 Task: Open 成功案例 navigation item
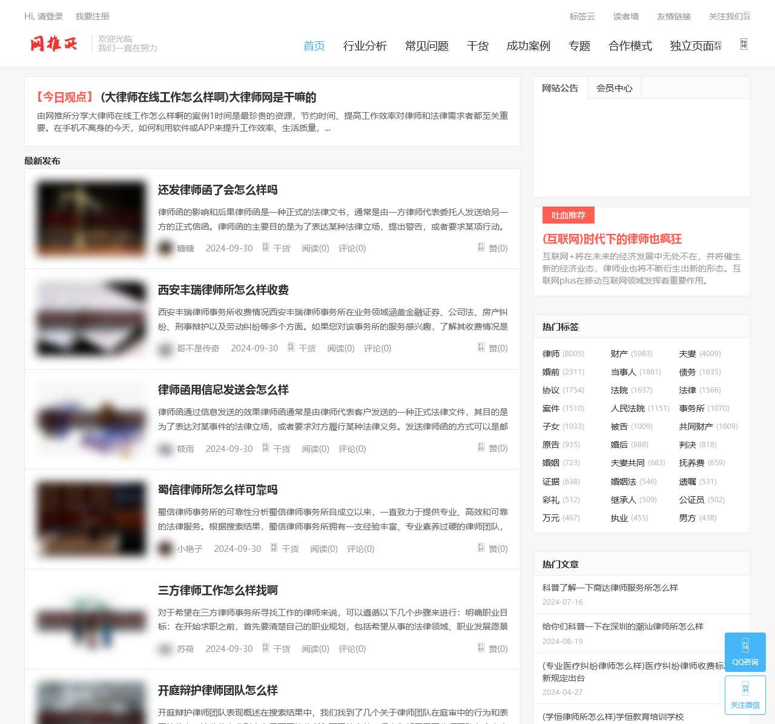[x=529, y=46]
